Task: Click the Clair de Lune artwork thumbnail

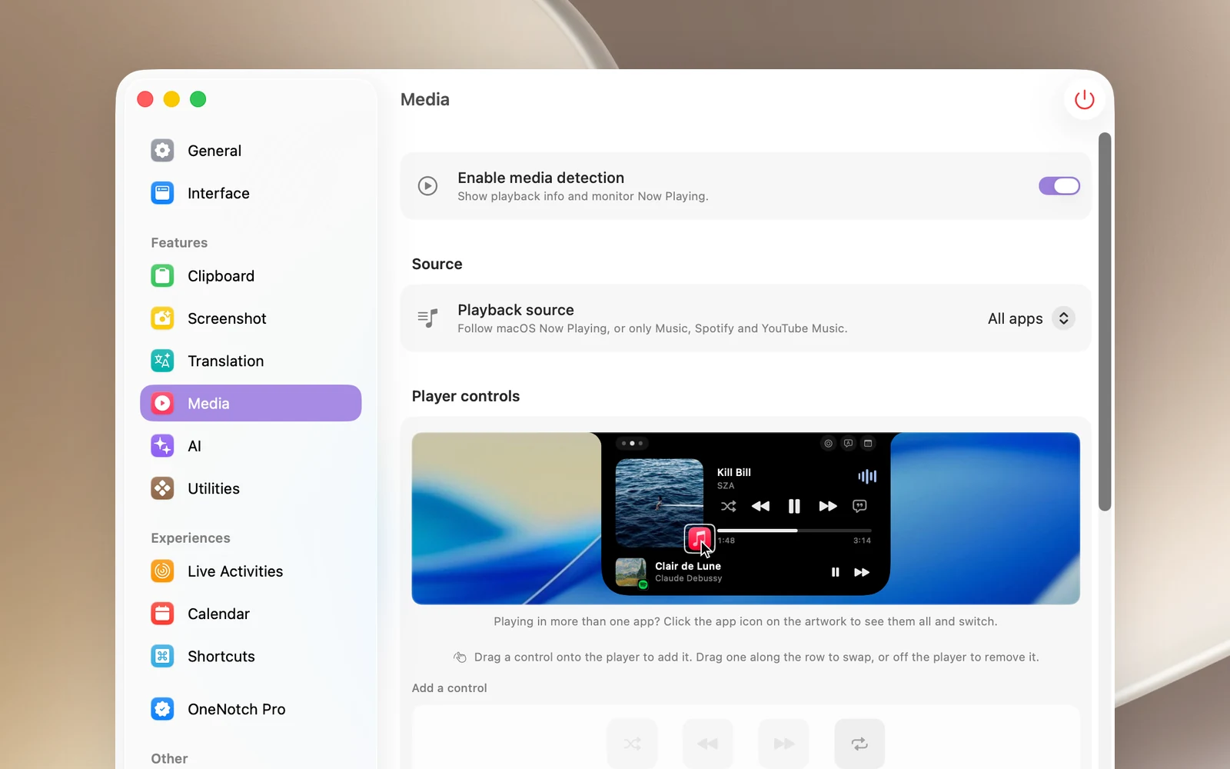Action: [x=631, y=572]
